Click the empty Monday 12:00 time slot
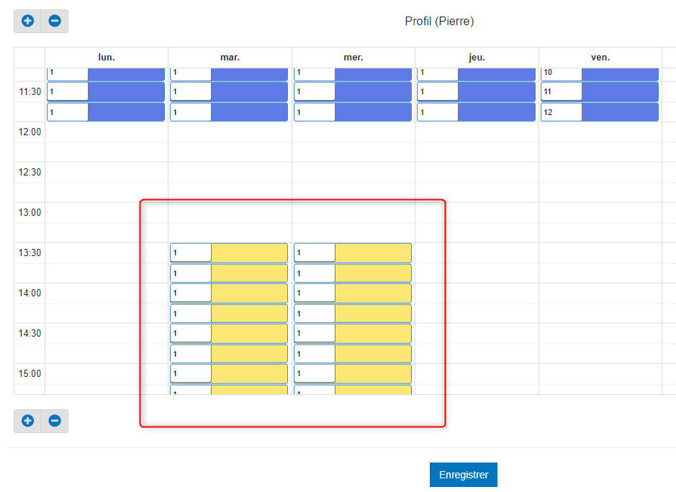Screen dimensions: 676x492 tap(107, 132)
